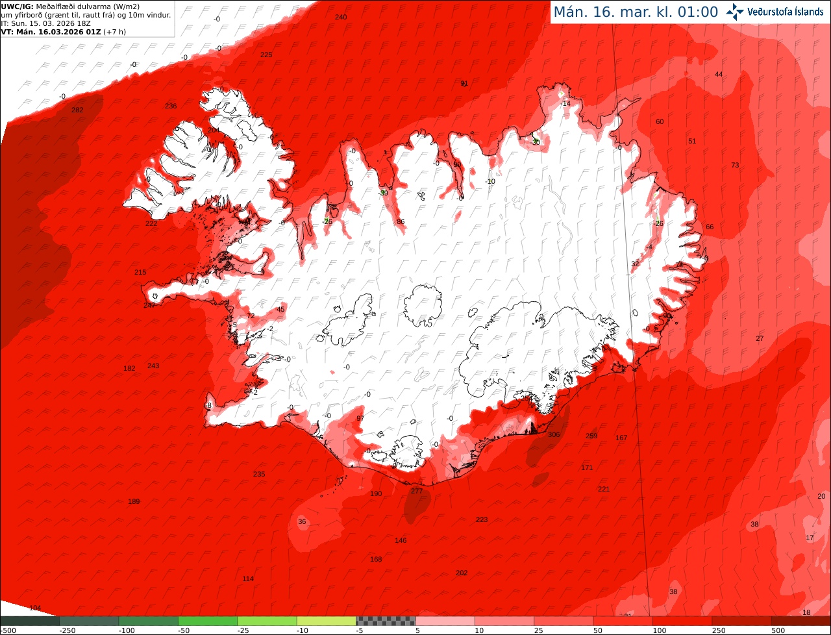This screenshot has height=635, width=831.
Task: Click the map value 167 southeast of Iceland
Action: tap(621, 438)
